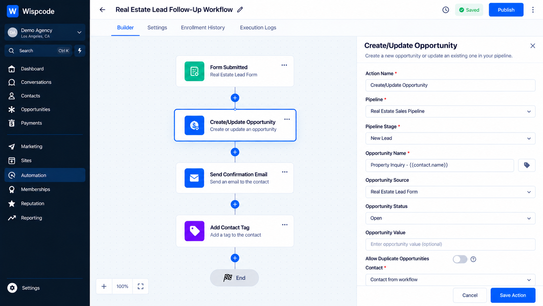Open the Opportunity Status dropdown
Screen dimensions: 543x306
tap(450, 218)
